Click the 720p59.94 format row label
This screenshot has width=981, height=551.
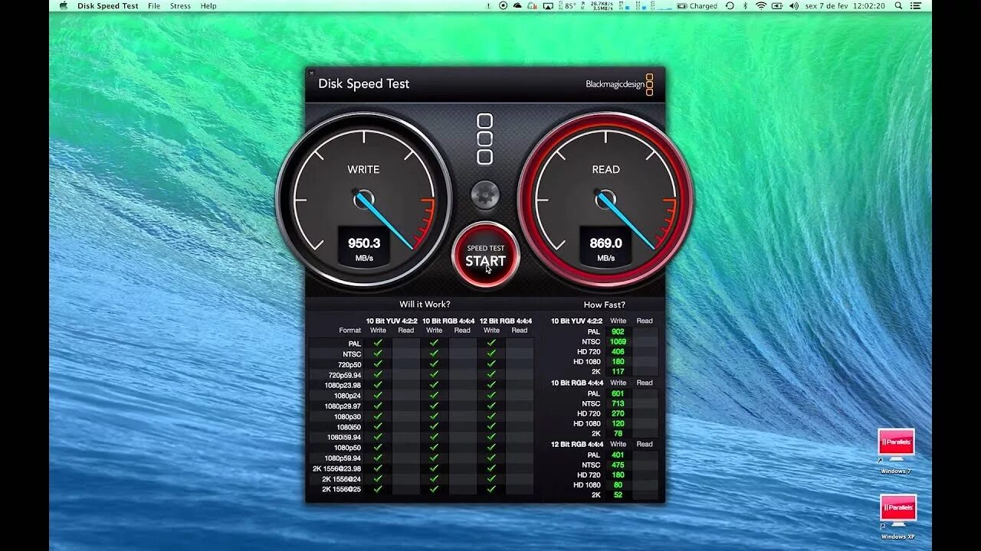click(x=344, y=375)
